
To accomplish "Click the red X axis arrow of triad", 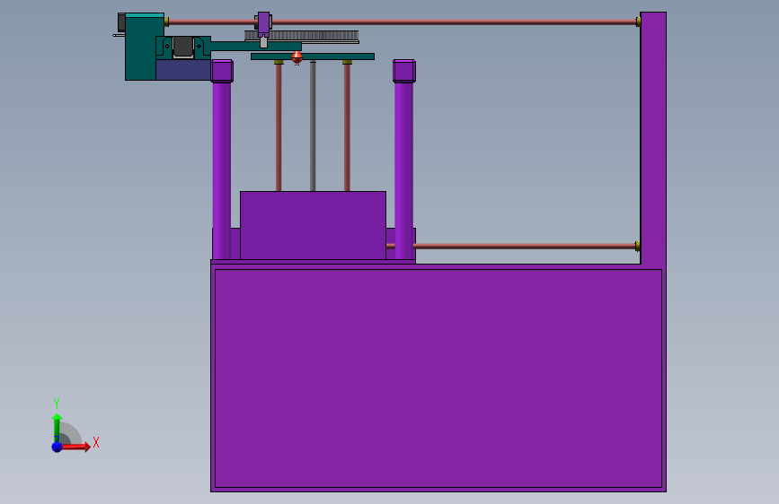I will click(76, 447).
